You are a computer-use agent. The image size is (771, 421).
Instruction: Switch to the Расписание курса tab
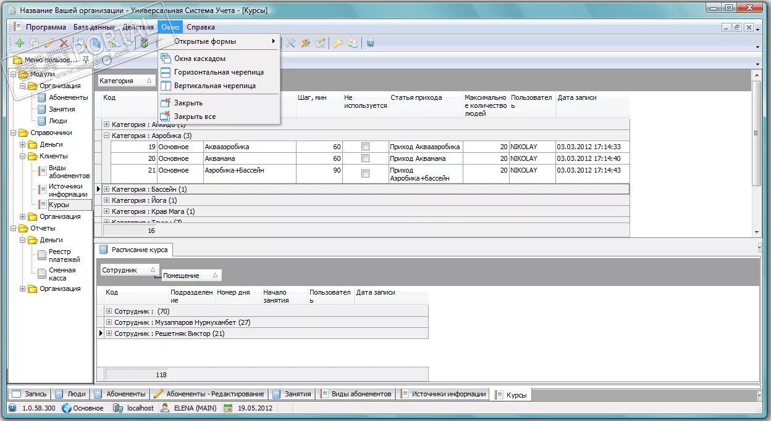click(134, 250)
